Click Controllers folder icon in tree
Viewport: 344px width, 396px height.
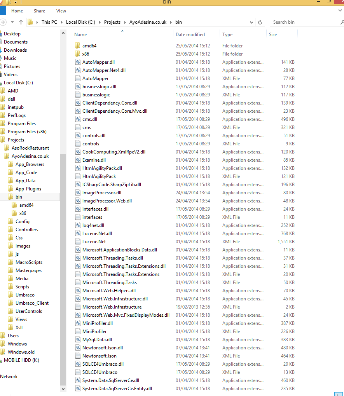click(x=10, y=230)
